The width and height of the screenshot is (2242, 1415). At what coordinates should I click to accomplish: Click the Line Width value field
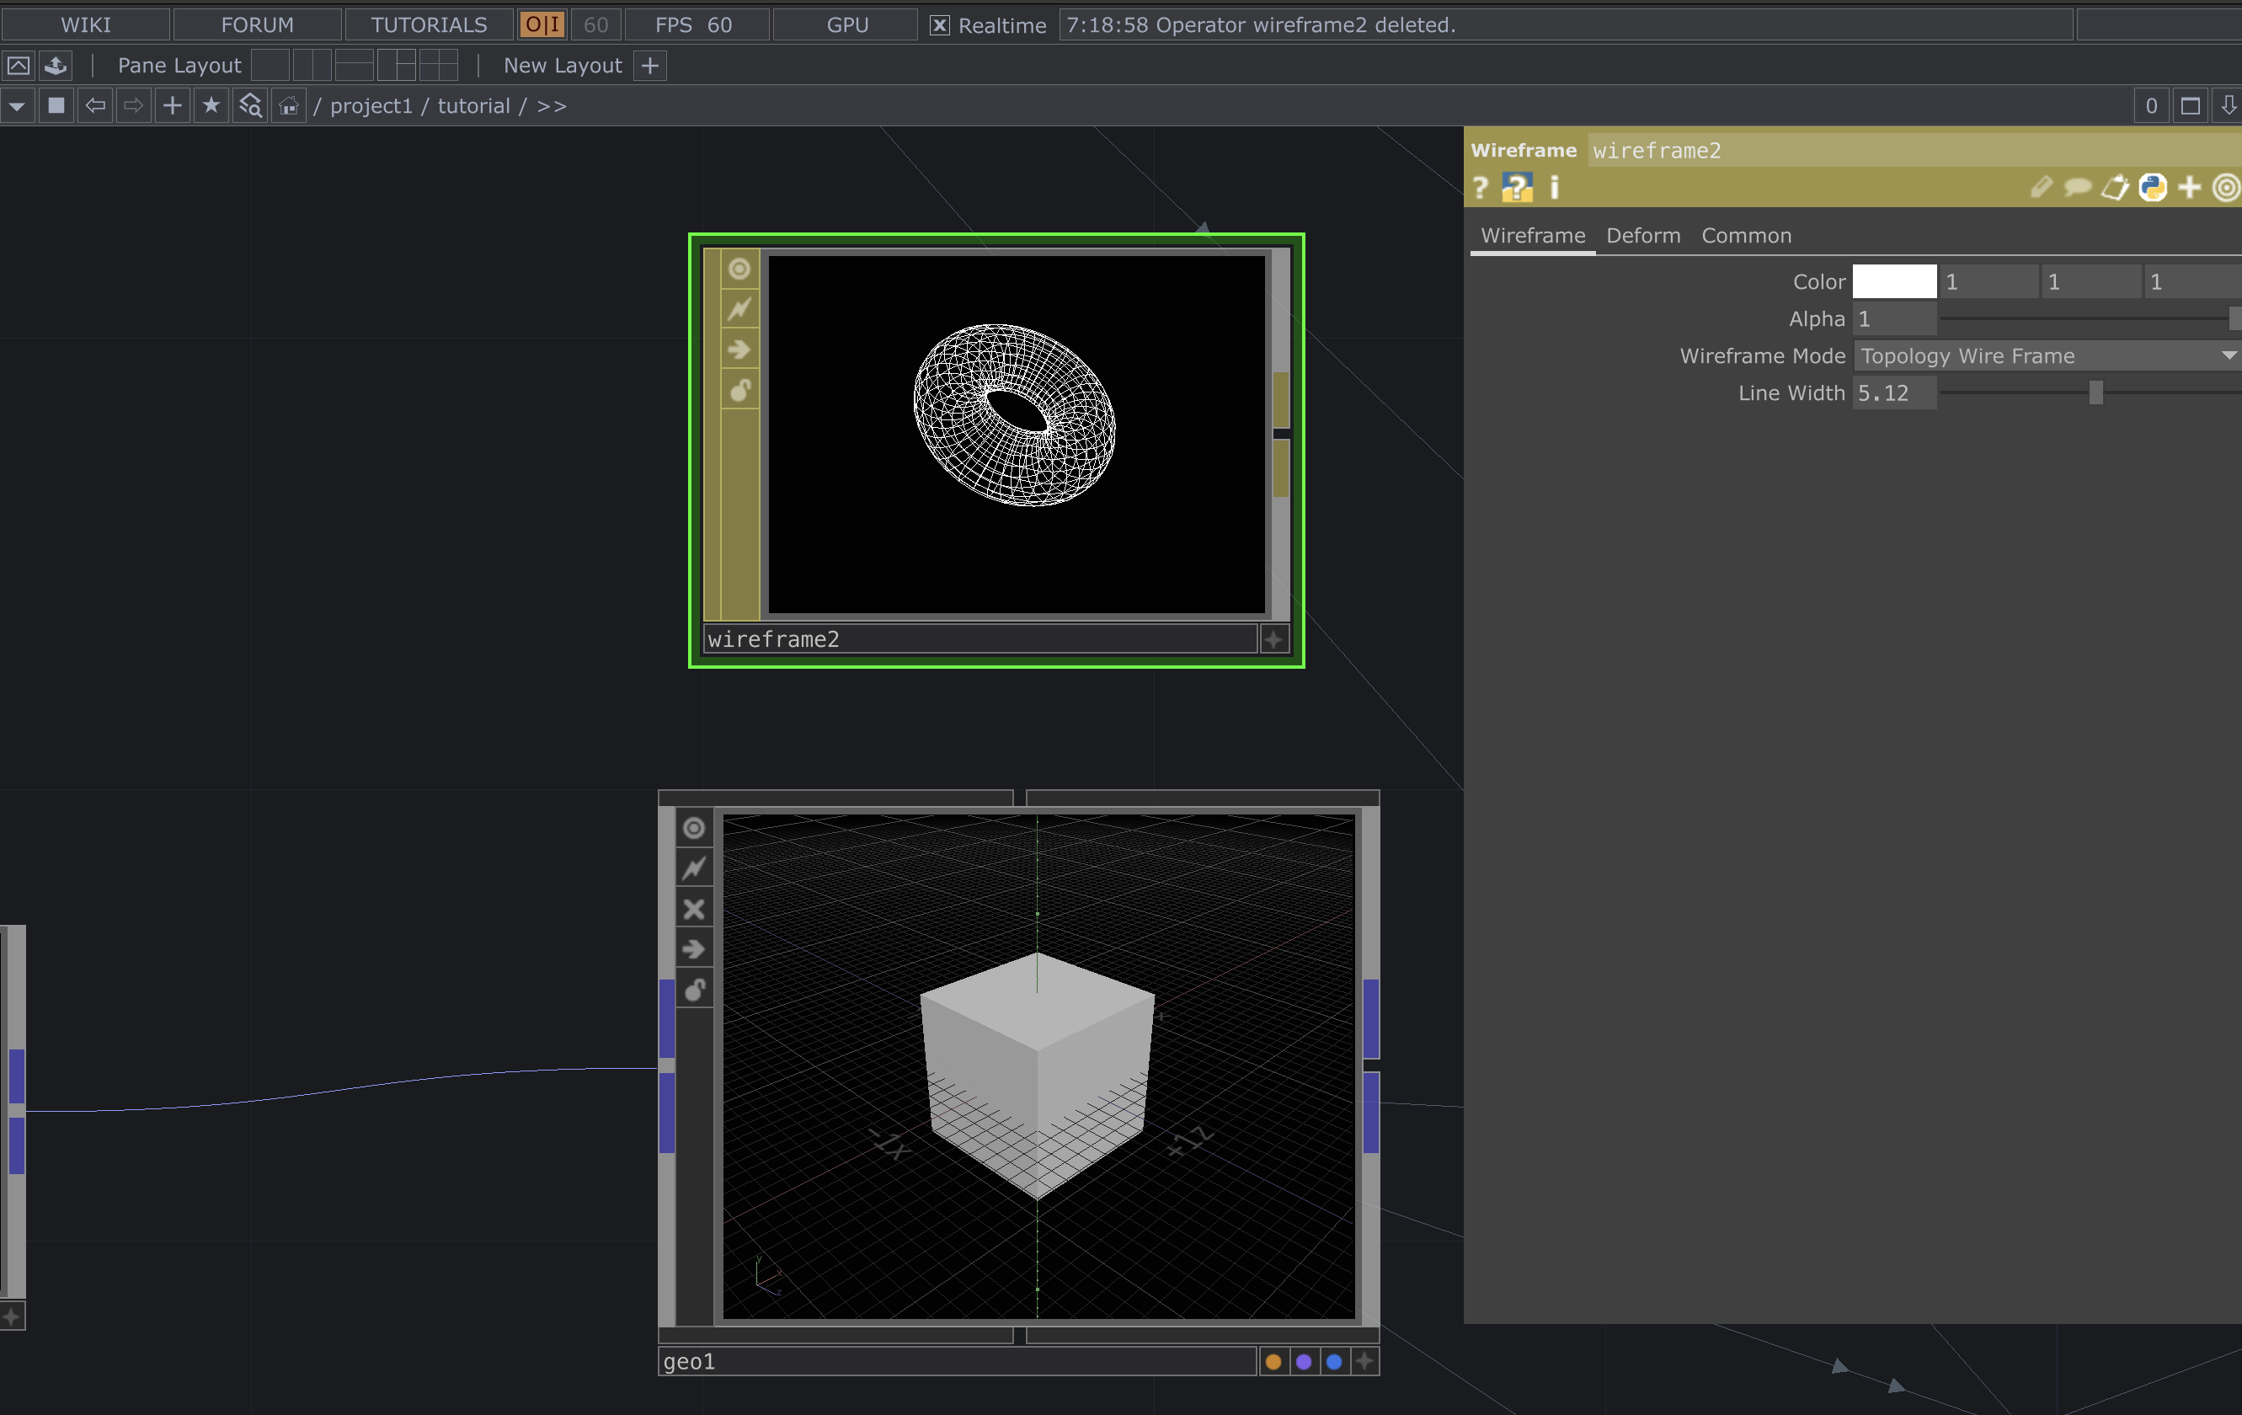pos(1894,392)
